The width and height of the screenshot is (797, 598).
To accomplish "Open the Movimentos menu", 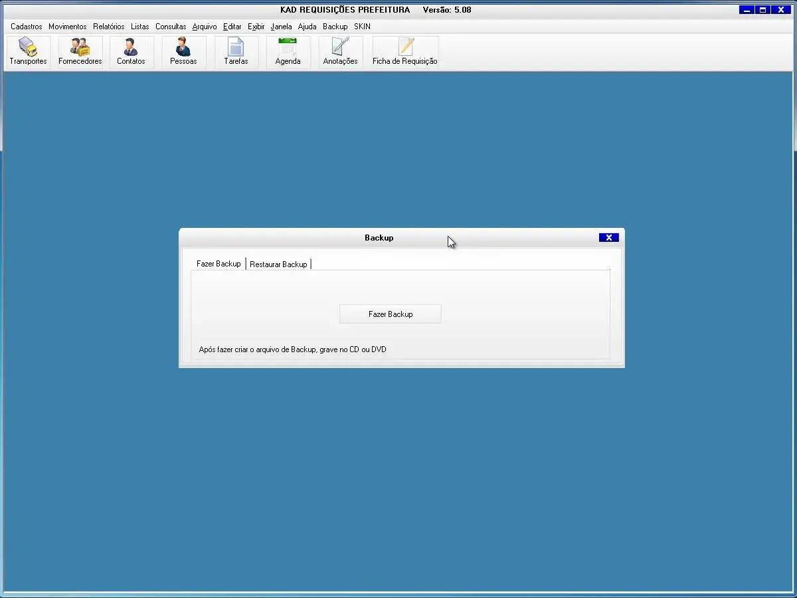I will (x=68, y=27).
